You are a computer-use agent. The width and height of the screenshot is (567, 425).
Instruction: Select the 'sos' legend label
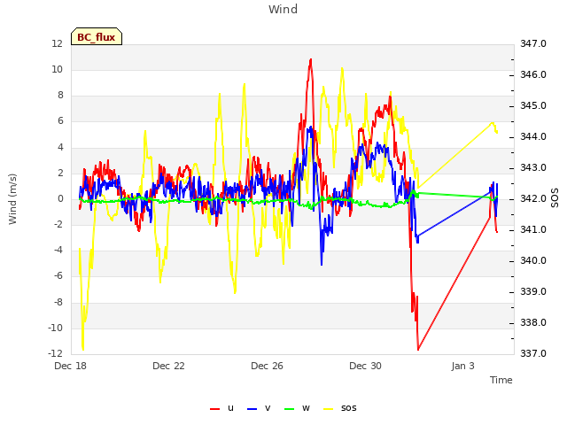[348, 408]
